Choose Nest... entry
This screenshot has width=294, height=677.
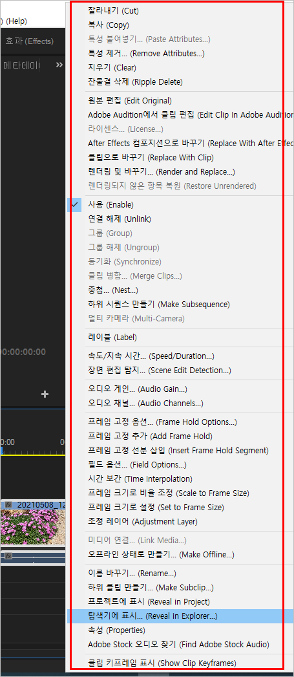tap(180, 290)
